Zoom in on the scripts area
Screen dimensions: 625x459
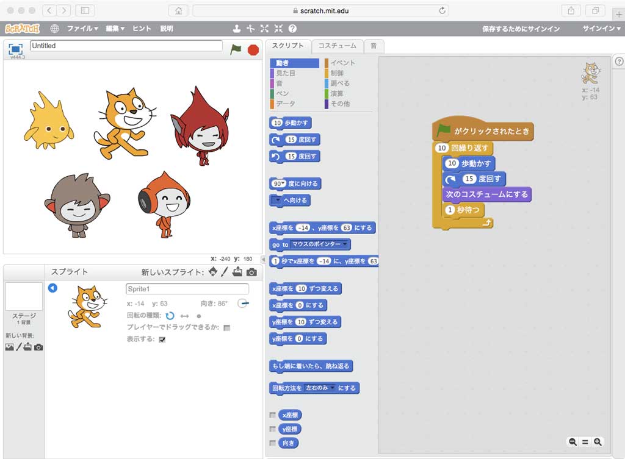pyautogui.click(x=598, y=442)
